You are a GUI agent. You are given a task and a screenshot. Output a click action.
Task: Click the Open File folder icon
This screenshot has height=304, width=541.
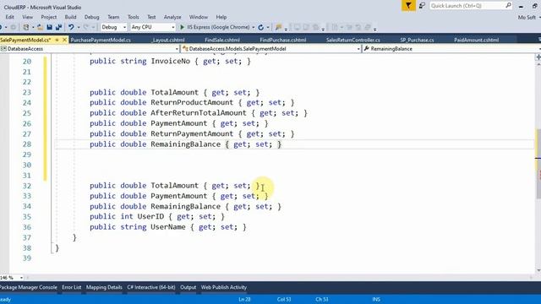(x=40, y=27)
